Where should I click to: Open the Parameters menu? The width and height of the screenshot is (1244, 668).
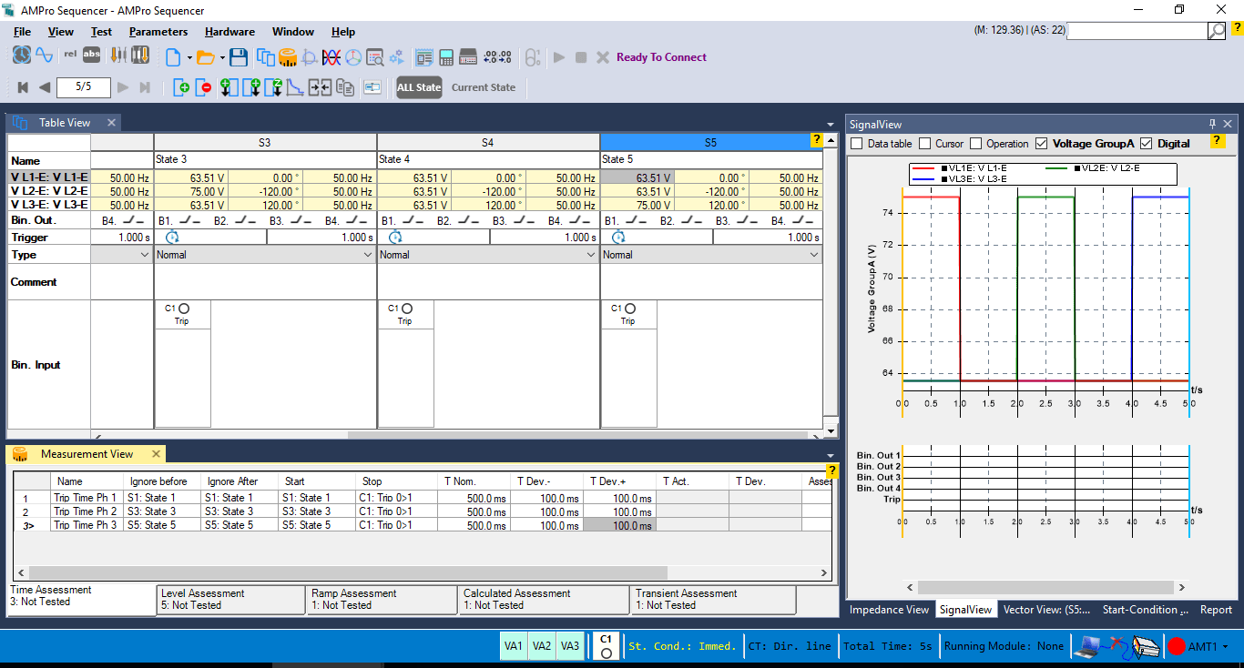coord(158,32)
